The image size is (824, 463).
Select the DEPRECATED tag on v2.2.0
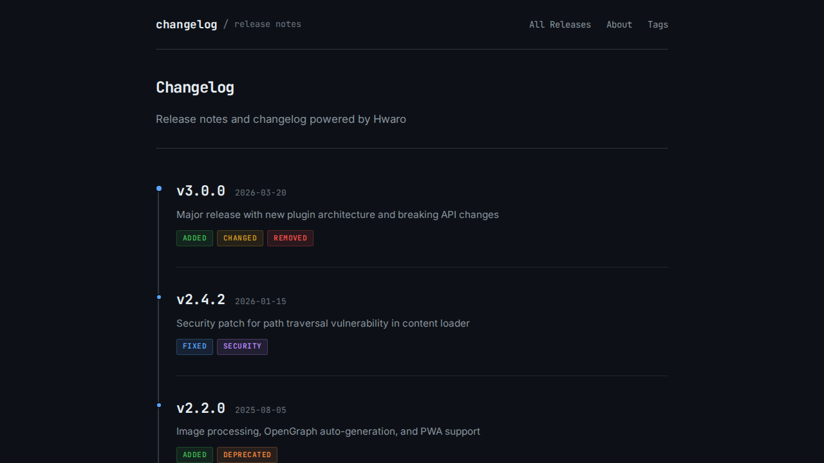coord(247,455)
